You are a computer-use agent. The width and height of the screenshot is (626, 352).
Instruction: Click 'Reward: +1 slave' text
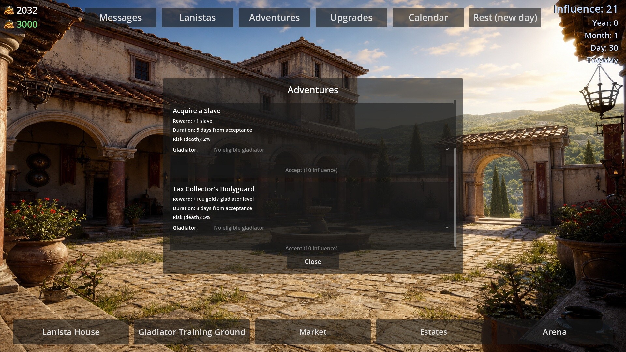pos(192,121)
